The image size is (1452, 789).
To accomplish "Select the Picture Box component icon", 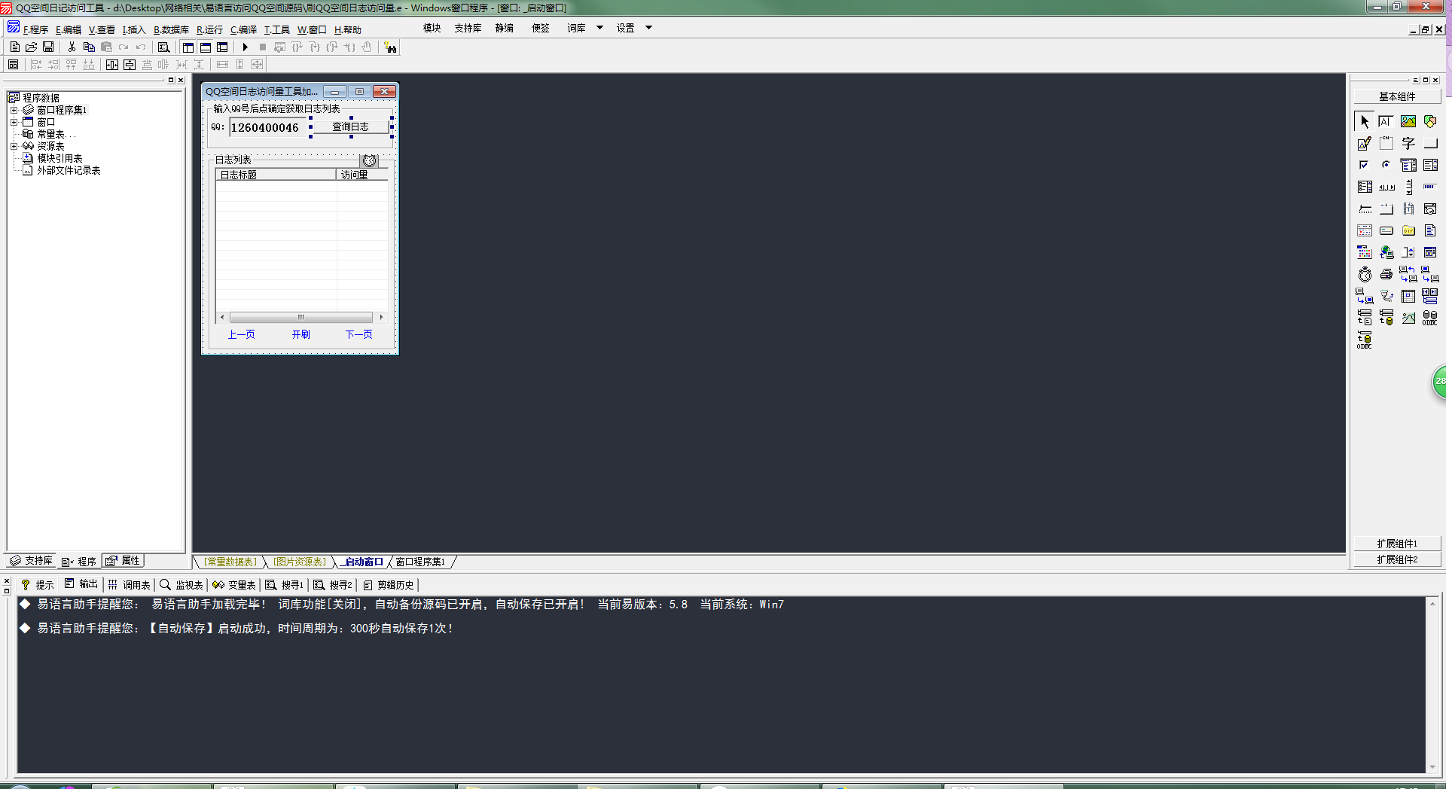I will tap(1408, 121).
